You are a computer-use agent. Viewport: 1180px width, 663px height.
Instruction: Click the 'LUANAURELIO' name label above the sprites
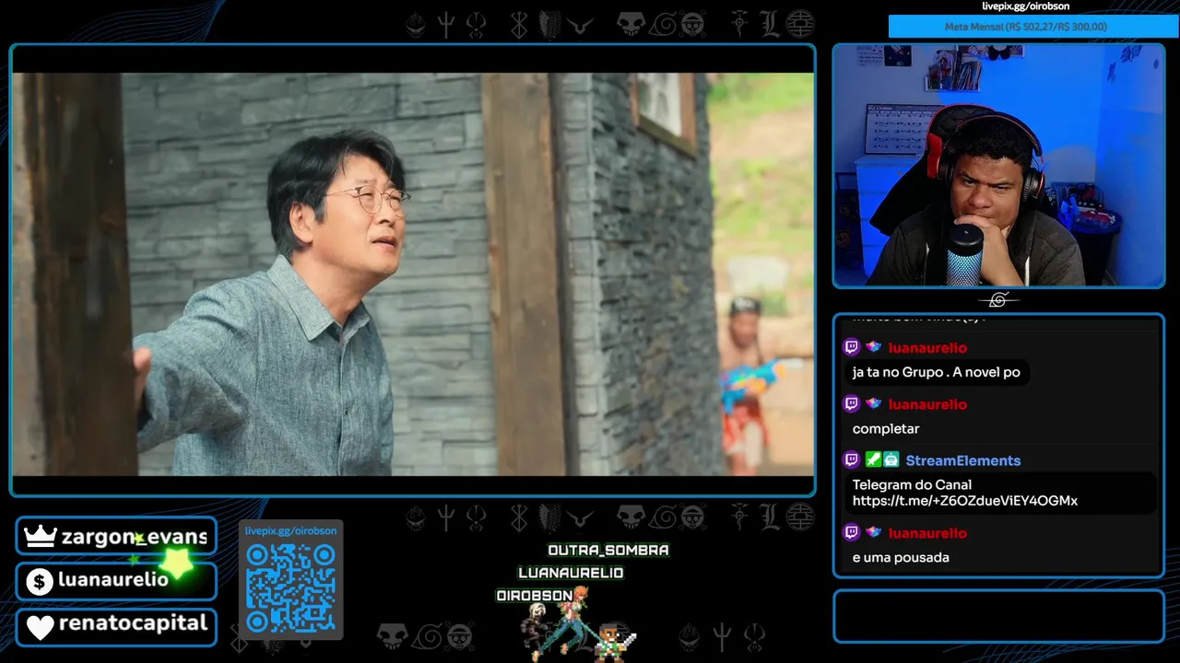click(571, 573)
